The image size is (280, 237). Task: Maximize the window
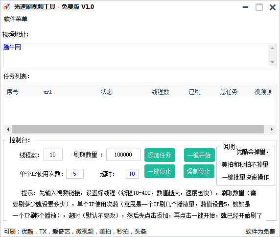[x=259, y=7]
